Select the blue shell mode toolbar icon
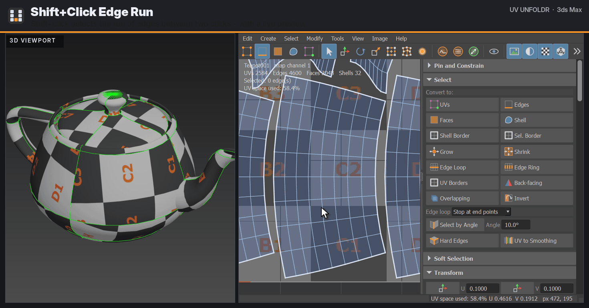Viewport: 589px width, 308px height. click(x=293, y=51)
